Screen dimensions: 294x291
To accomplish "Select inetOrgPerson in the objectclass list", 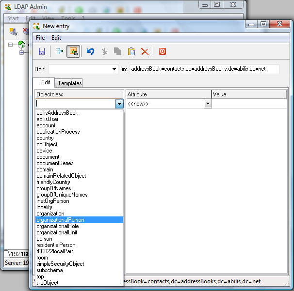I will (x=53, y=201).
